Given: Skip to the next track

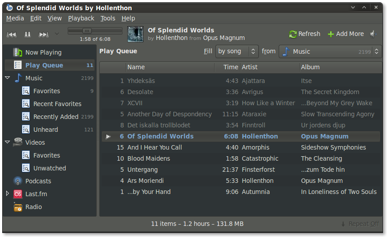Looking at the screenshot, I should click(x=44, y=35).
